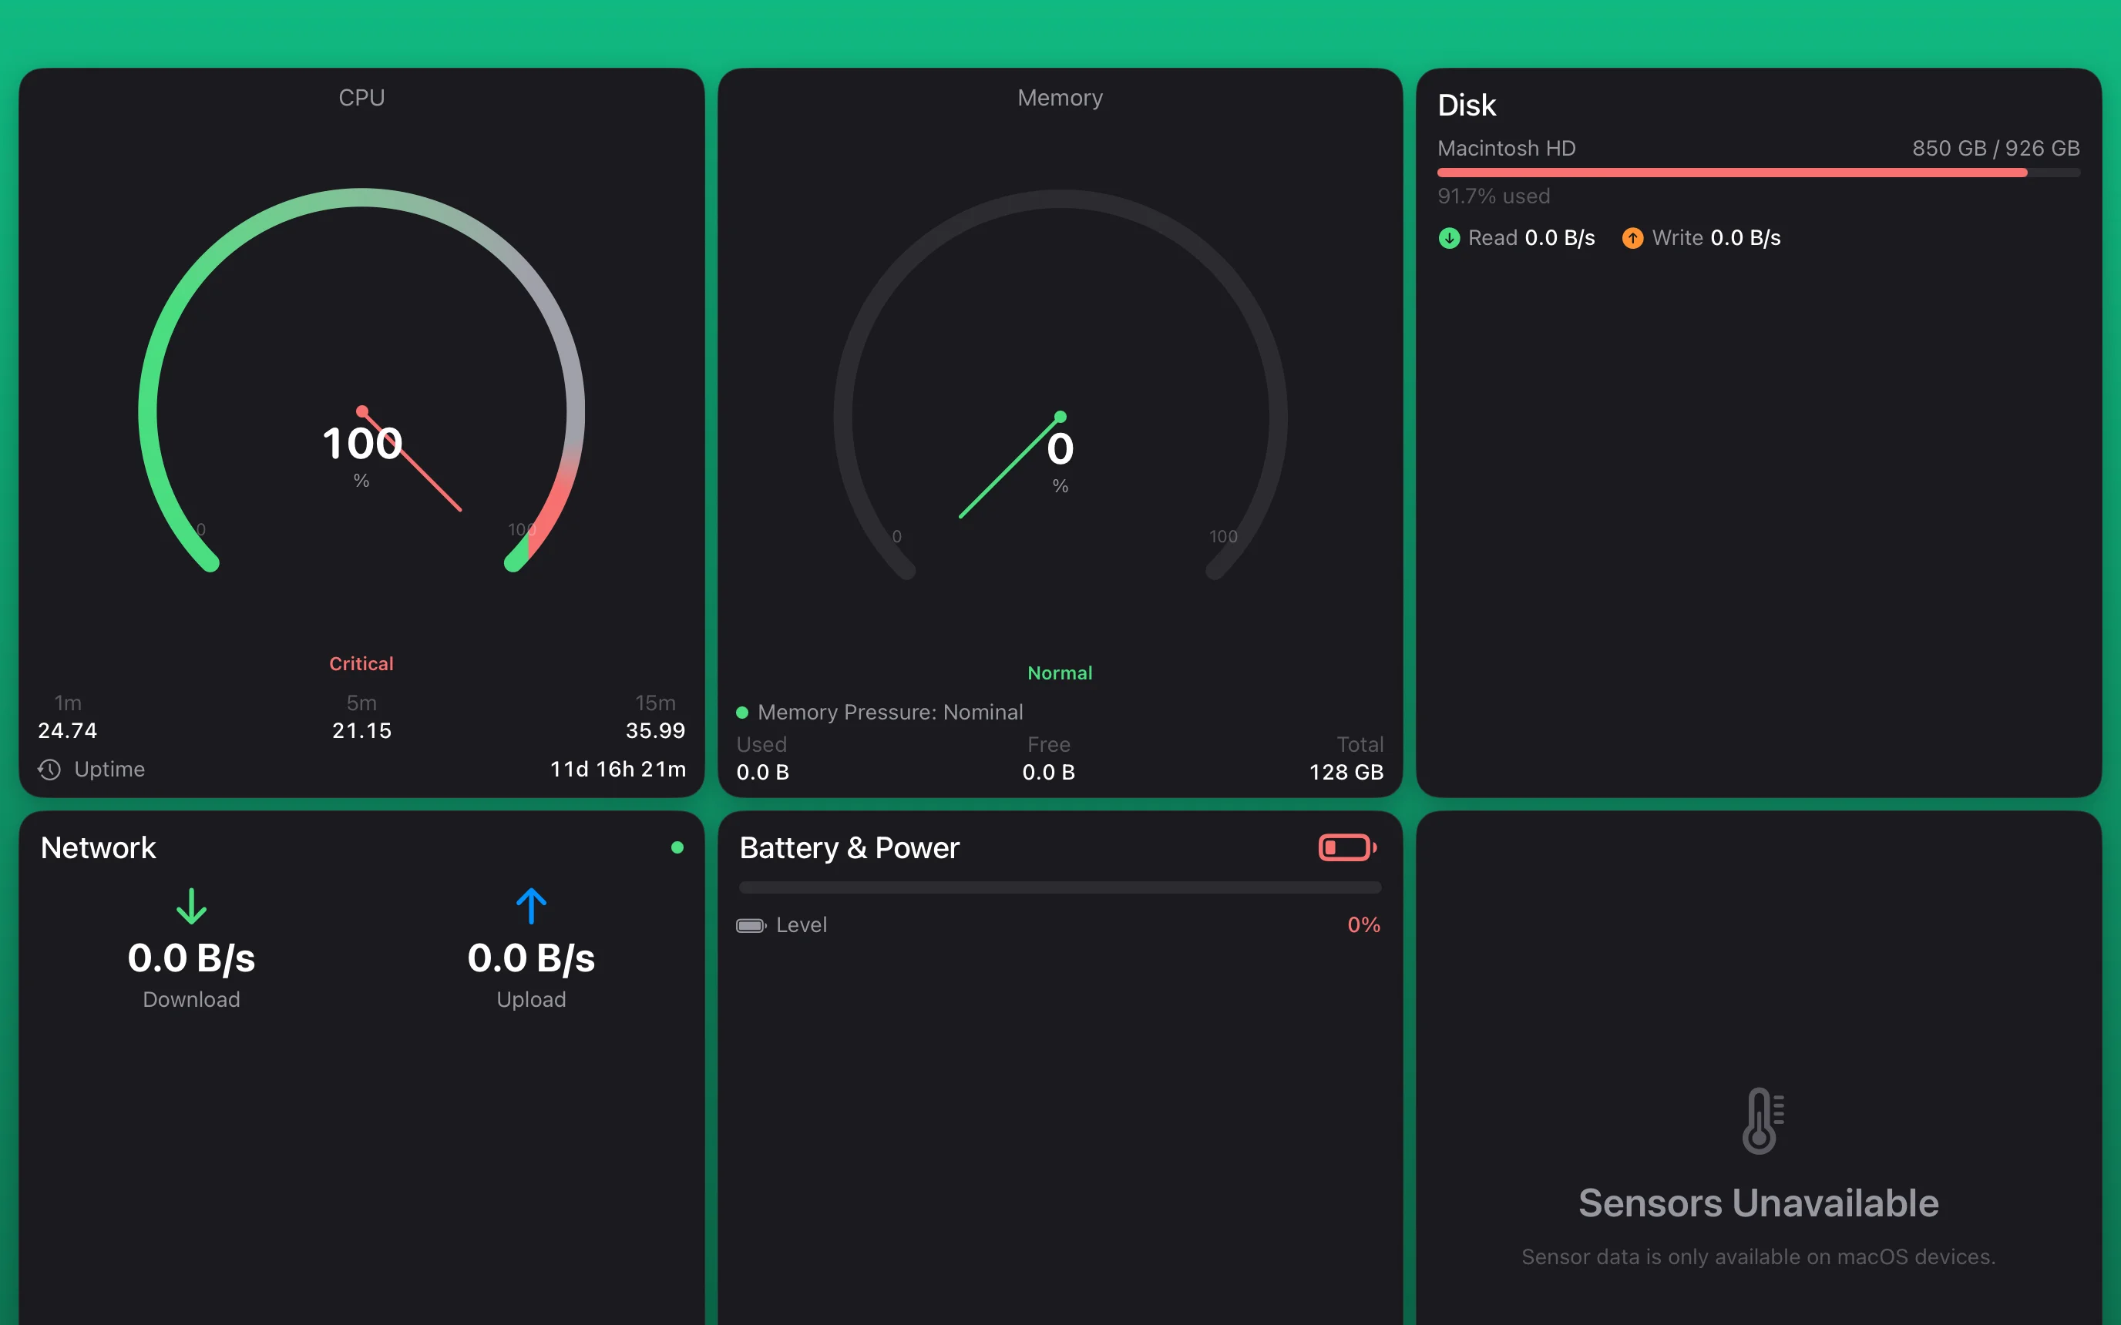Click the Battery level progress bar
The image size is (2121, 1325).
(1060, 887)
